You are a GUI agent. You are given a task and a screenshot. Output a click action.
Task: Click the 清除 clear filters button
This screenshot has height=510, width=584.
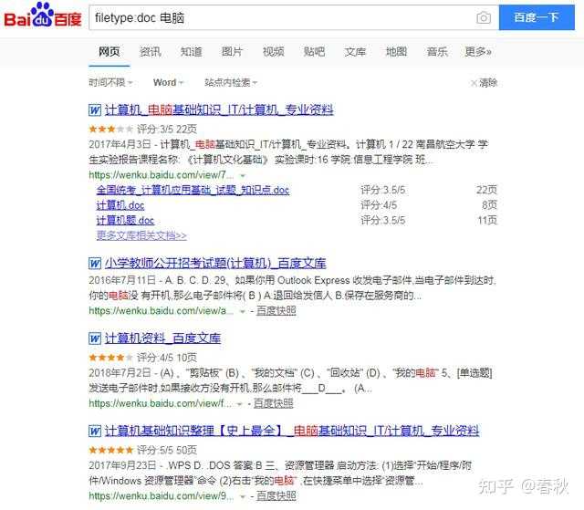pyautogui.click(x=485, y=83)
